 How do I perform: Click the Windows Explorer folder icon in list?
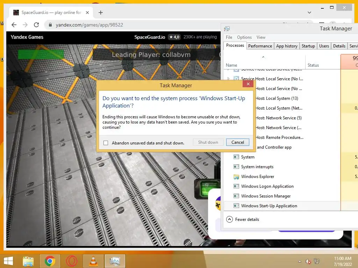tap(236, 177)
